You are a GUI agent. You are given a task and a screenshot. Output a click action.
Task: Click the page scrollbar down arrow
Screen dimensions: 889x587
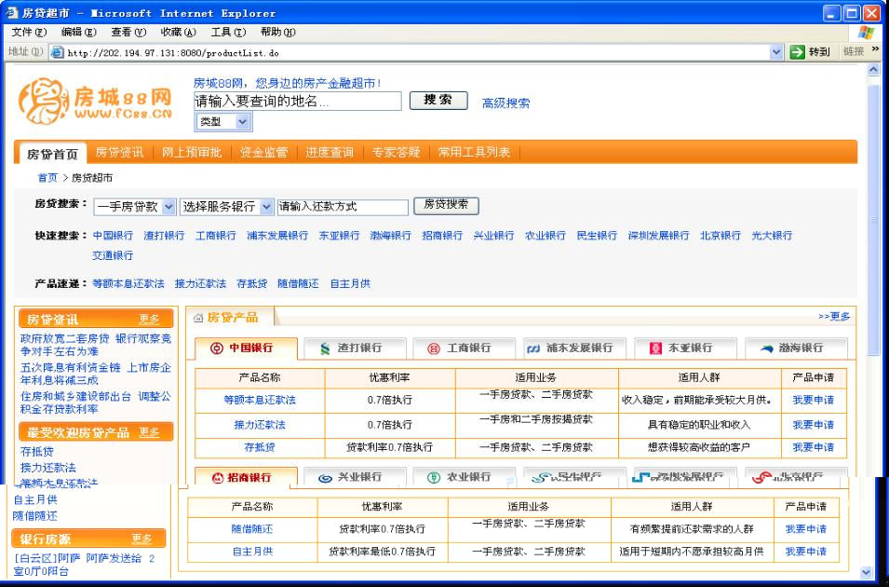pos(866,572)
